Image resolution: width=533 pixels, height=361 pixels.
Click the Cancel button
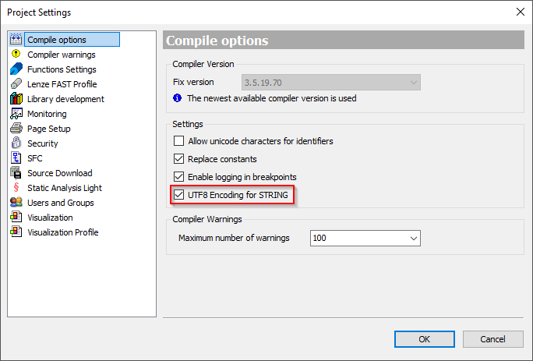(x=492, y=339)
